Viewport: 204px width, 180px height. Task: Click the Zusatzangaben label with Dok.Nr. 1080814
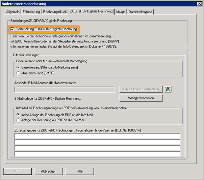pyautogui.click(x=78, y=130)
